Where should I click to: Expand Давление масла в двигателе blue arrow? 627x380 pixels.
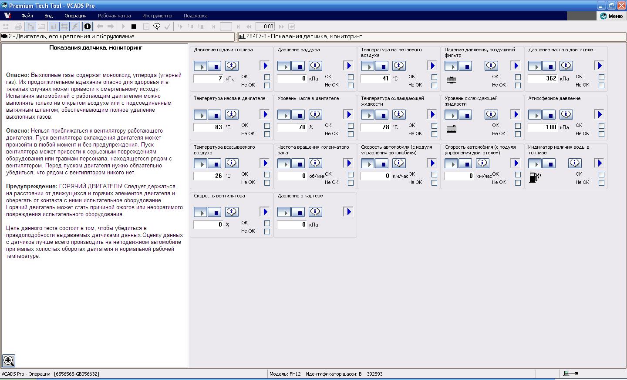coord(599,66)
